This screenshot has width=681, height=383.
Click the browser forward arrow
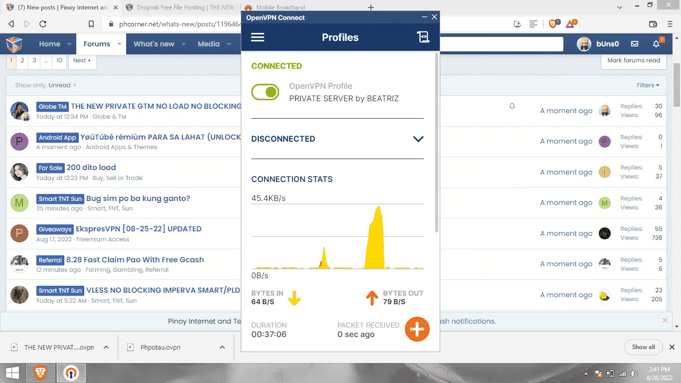[x=27, y=24]
